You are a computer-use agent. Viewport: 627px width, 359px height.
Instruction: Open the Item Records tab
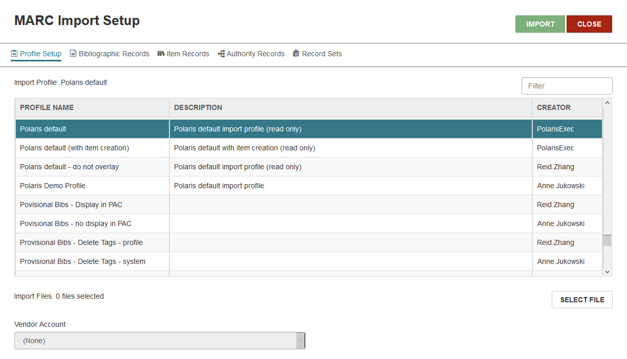coord(183,54)
